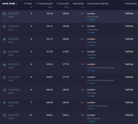Click the date 30.03.2023

[13, 102]
